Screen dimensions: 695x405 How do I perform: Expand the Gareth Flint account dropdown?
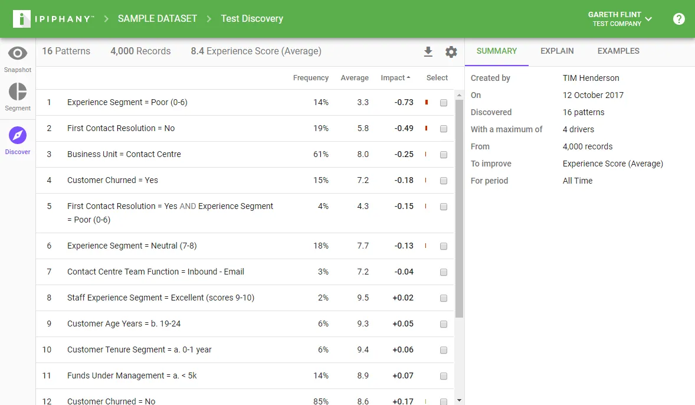tap(648, 19)
